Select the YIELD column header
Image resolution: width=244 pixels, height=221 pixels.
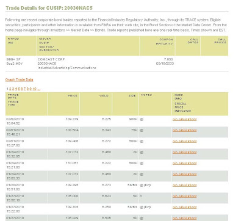[104, 96]
